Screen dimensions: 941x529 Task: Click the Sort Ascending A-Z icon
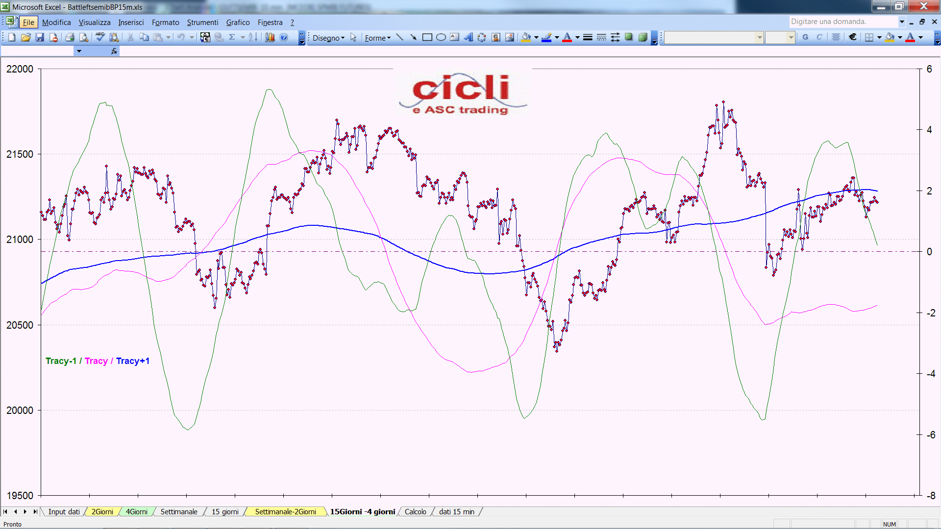click(x=253, y=37)
